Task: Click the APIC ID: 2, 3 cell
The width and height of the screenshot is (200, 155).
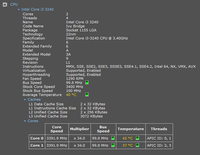Action: pyautogui.click(x=159, y=145)
